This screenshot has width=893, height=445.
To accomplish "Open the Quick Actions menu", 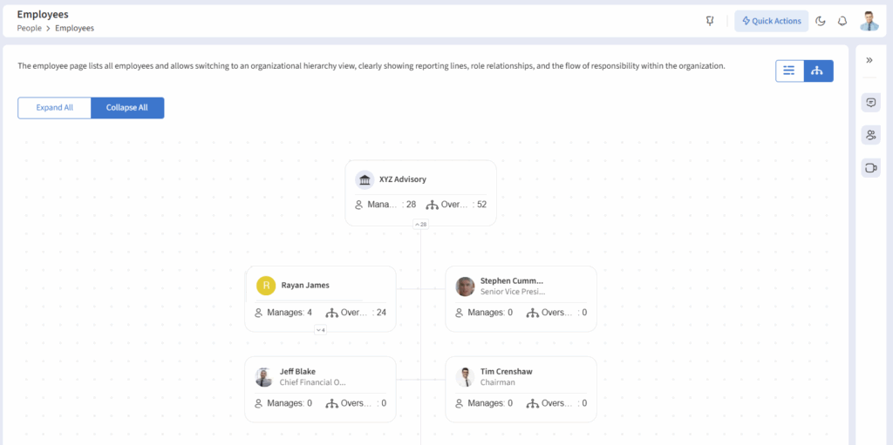I will (x=771, y=21).
